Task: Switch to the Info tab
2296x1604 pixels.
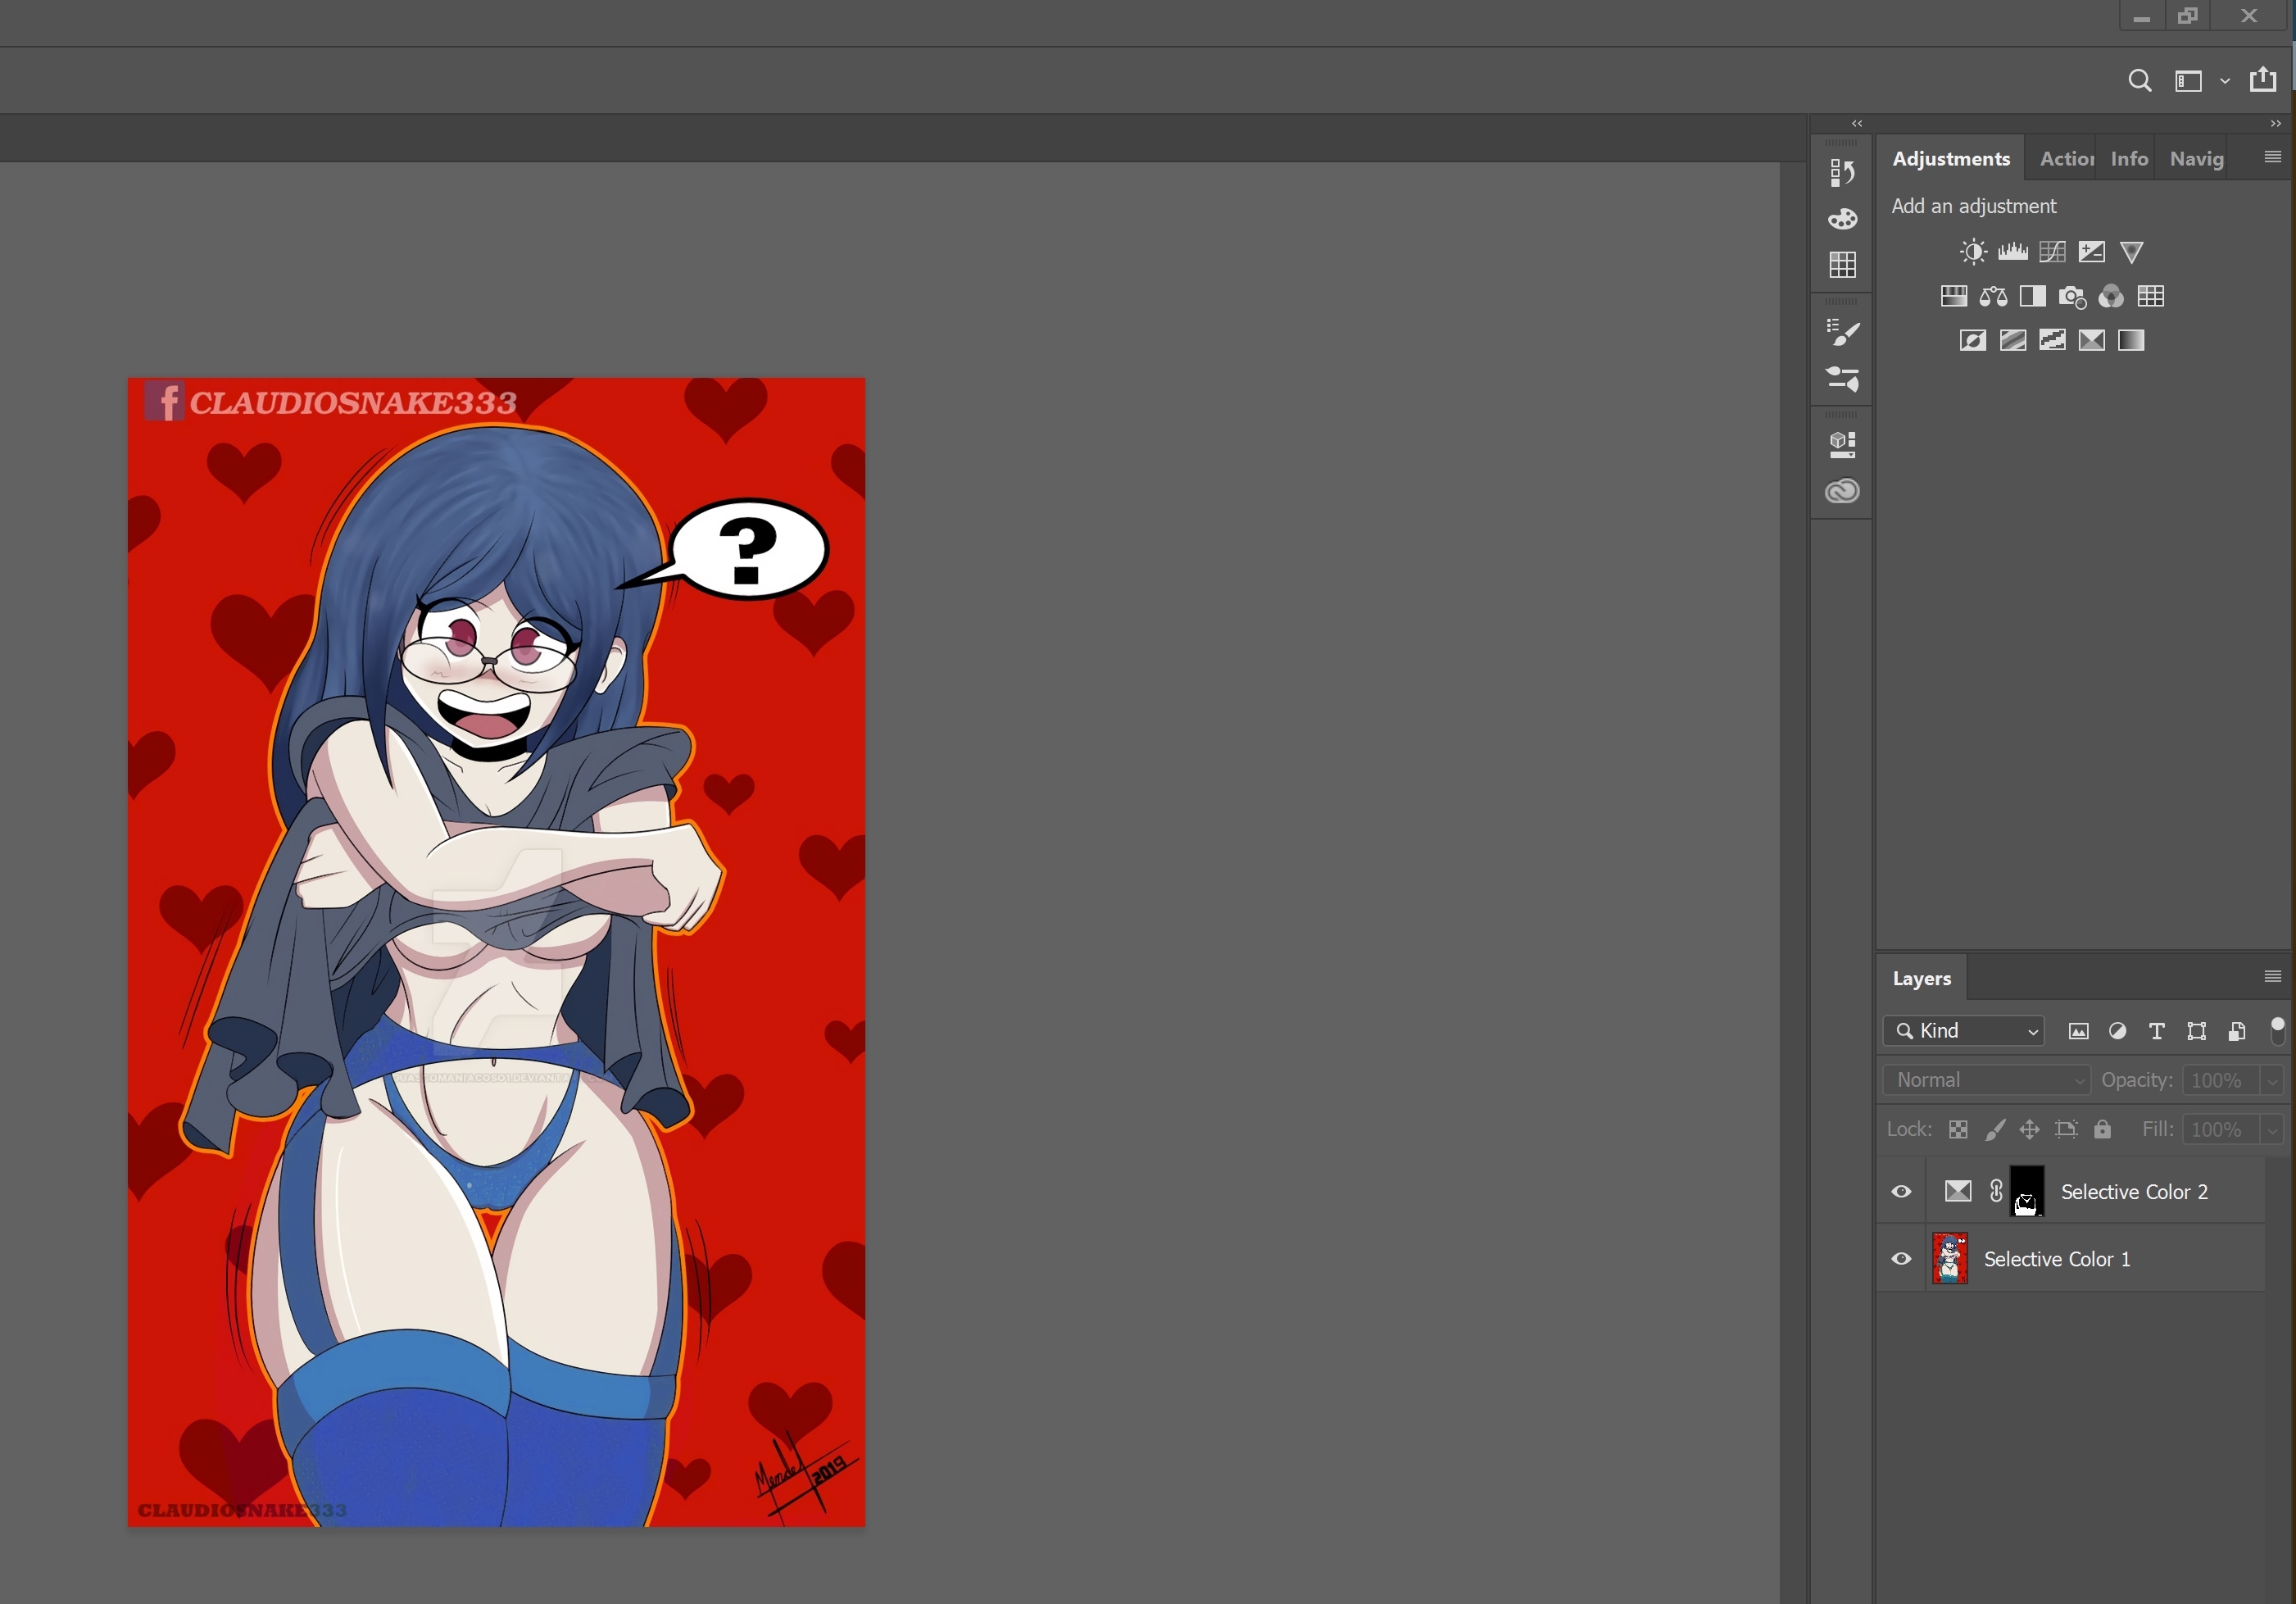Action: [2128, 159]
